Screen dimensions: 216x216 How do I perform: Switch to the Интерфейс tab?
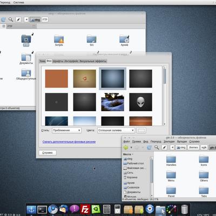point(71,61)
